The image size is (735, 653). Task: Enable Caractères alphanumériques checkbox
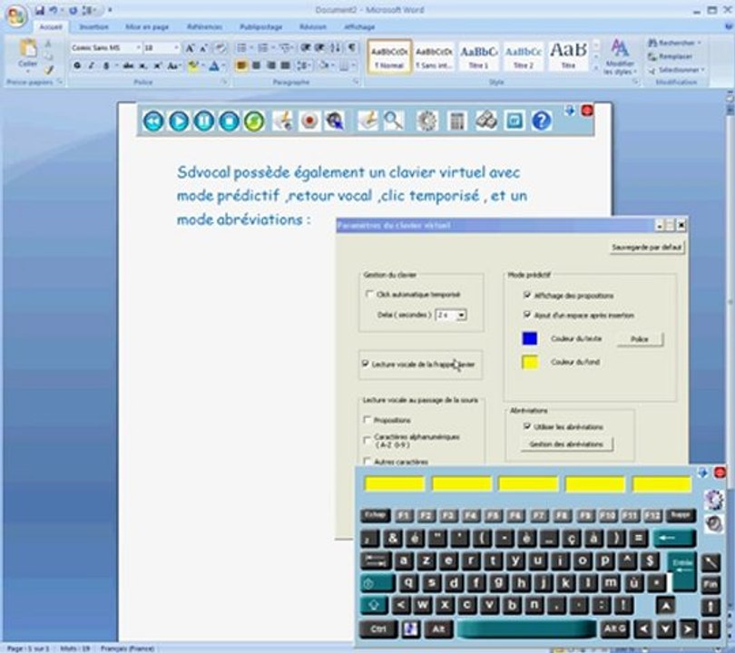(x=367, y=440)
